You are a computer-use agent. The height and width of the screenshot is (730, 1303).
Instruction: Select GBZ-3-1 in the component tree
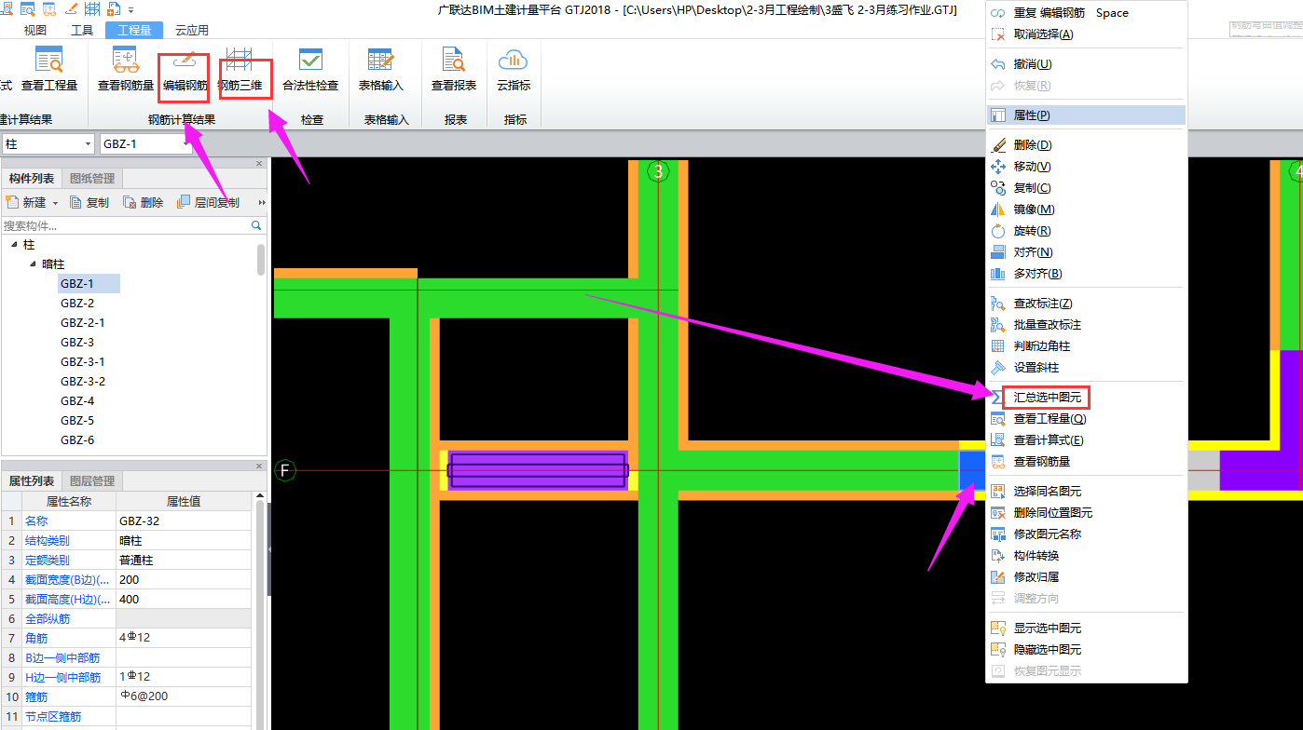pos(83,362)
